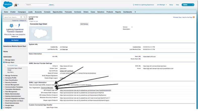Expand the Communication Templates node
The height and width of the screenshot is (111, 199).
pyautogui.click(x=4, y=87)
